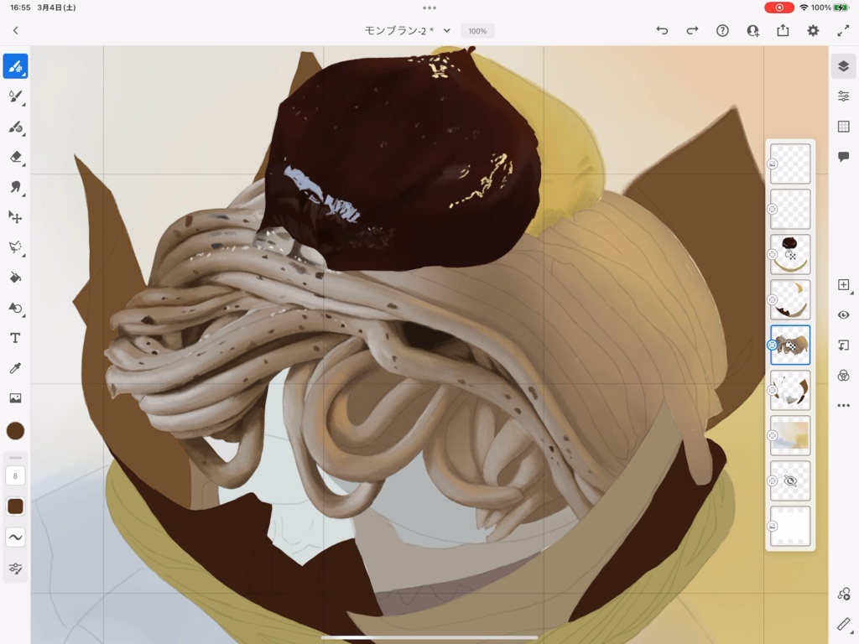This screenshot has height=644, width=859.
Task: Expand the document name dropdown chevron
Action: coord(447,31)
